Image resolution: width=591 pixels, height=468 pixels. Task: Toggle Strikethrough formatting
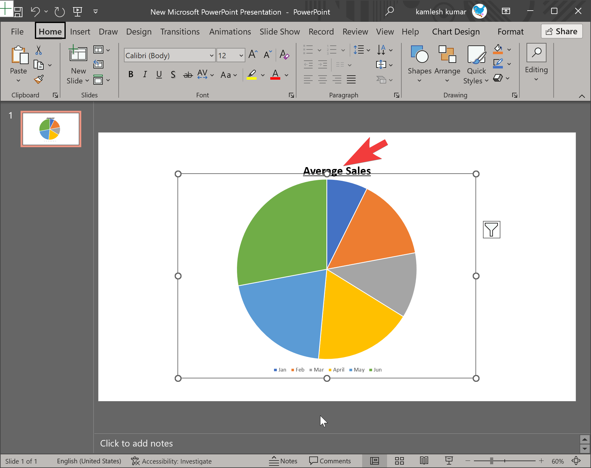pyautogui.click(x=188, y=75)
